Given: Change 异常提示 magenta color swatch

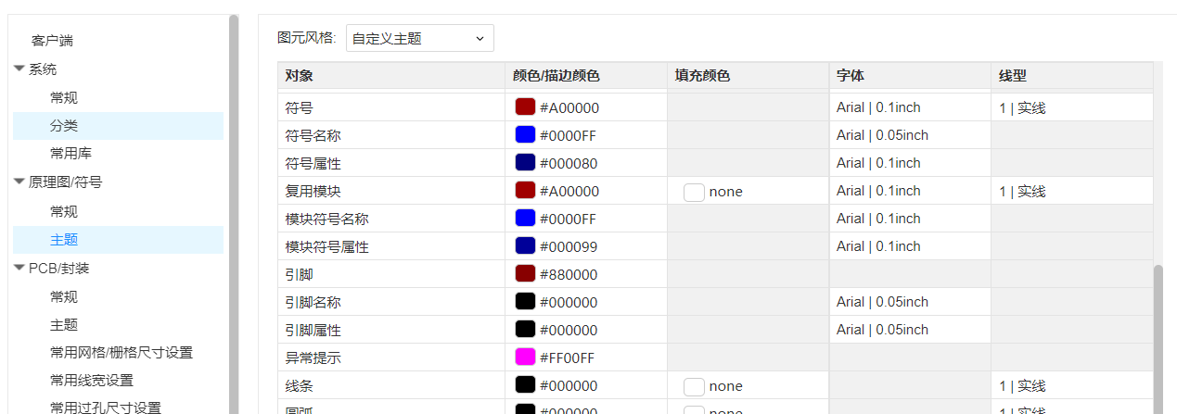Looking at the screenshot, I should pos(525,358).
